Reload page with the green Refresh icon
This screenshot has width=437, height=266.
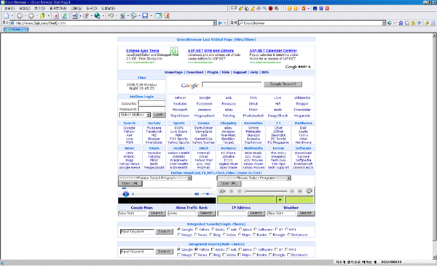click(x=64, y=16)
